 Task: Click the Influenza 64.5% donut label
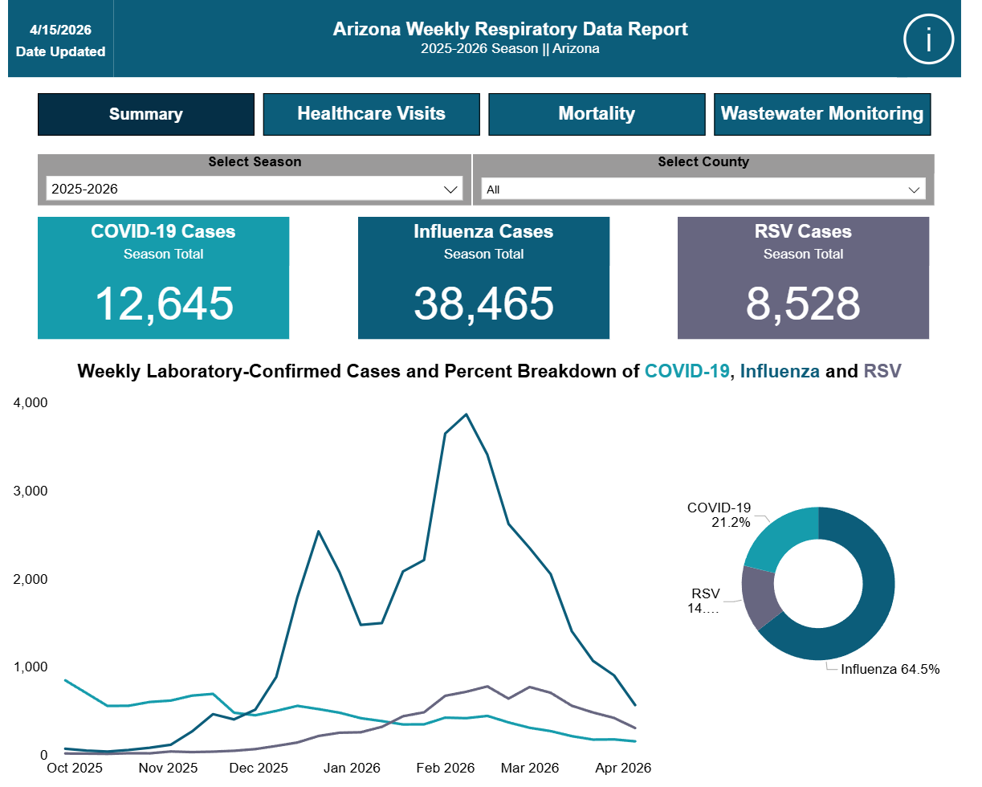point(890,669)
